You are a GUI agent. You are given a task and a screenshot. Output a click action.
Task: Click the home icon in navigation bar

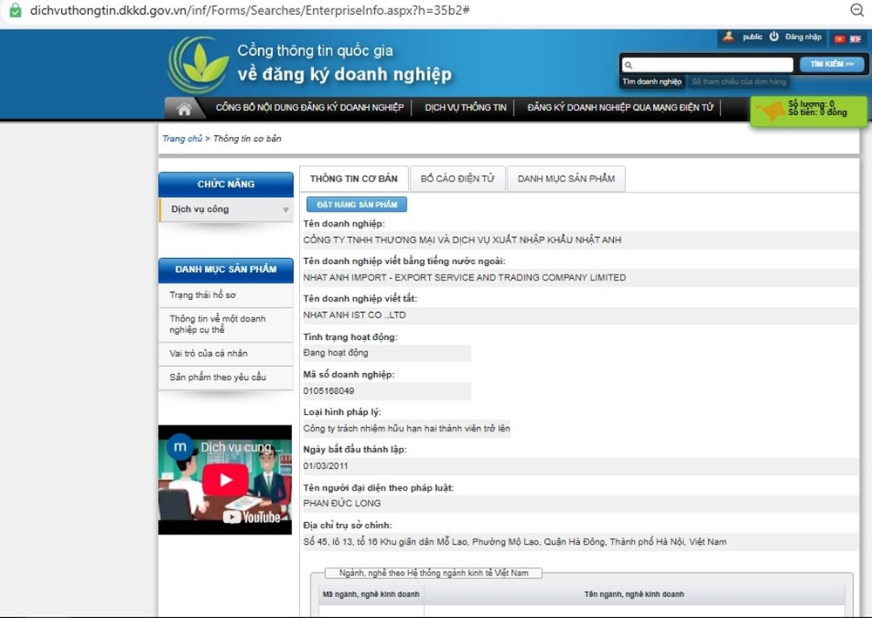(x=184, y=108)
